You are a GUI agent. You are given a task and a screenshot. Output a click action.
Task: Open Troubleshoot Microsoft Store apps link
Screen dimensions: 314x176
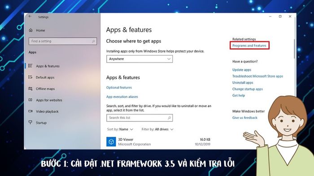[258, 76]
